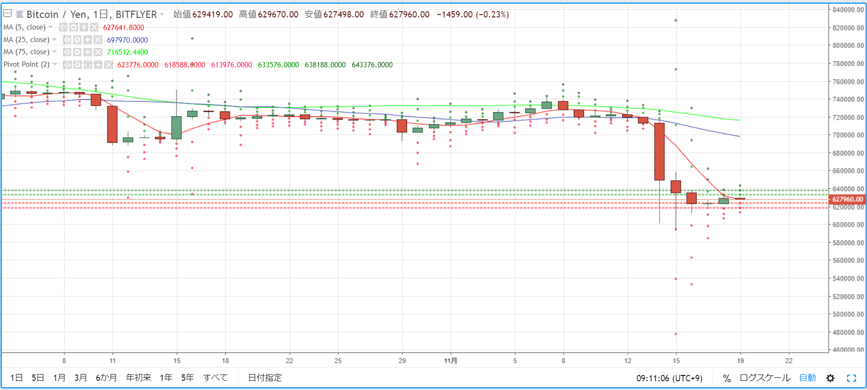Hide the MA (25, close) indicator with the eye icon
This screenshot has height=390, width=867.
[x=67, y=40]
